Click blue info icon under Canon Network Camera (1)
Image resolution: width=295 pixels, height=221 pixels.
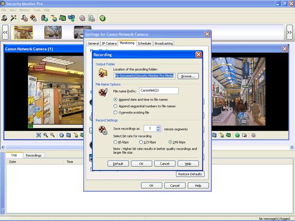click(x=62, y=135)
